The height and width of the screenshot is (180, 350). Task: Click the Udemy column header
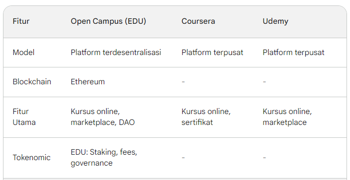pos(275,21)
